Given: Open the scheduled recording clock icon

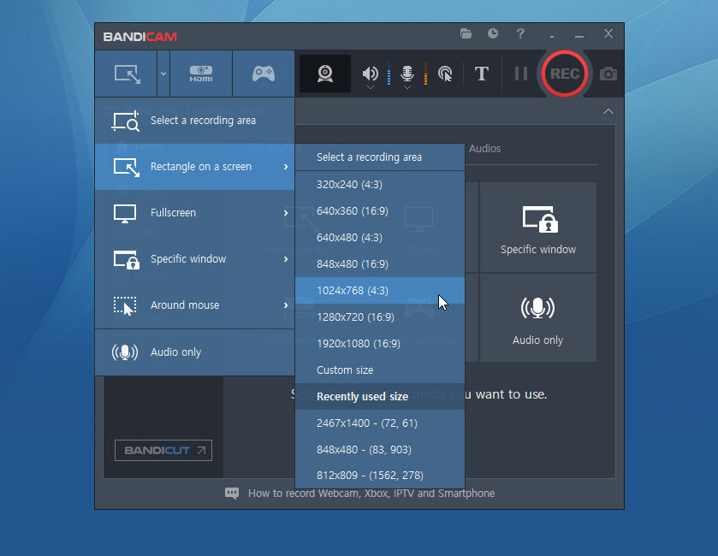Looking at the screenshot, I should tap(493, 33).
